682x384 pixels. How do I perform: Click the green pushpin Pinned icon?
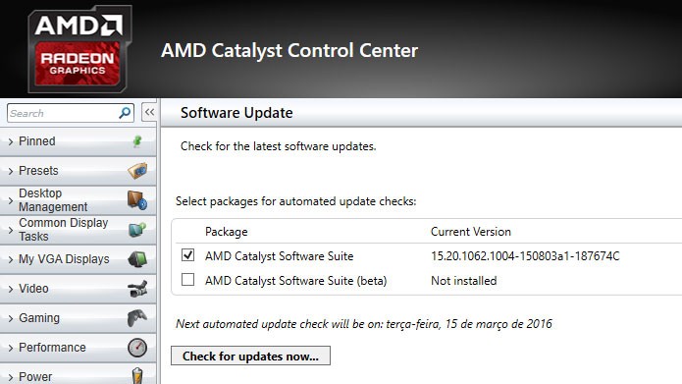pyautogui.click(x=137, y=141)
